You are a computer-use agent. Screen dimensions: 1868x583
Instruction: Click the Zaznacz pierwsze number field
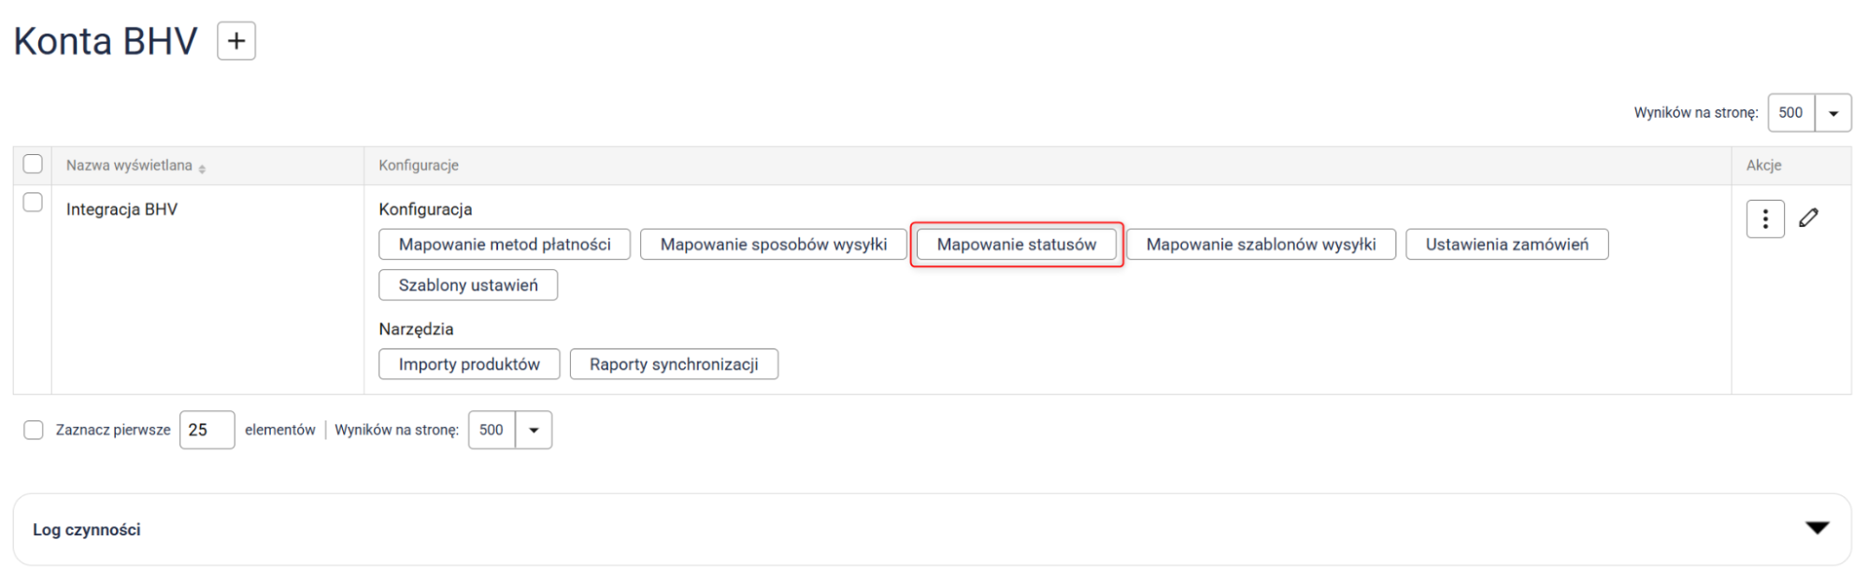[x=207, y=430]
